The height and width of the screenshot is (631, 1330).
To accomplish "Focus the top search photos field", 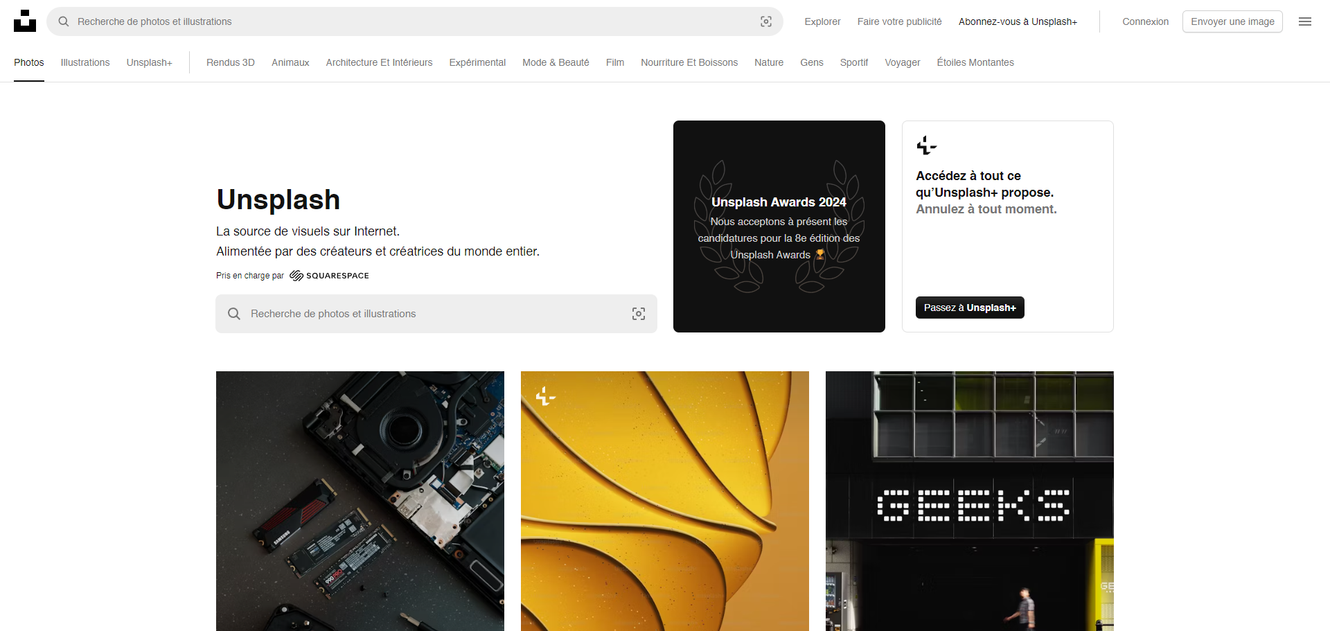I will tap(416, 21).
